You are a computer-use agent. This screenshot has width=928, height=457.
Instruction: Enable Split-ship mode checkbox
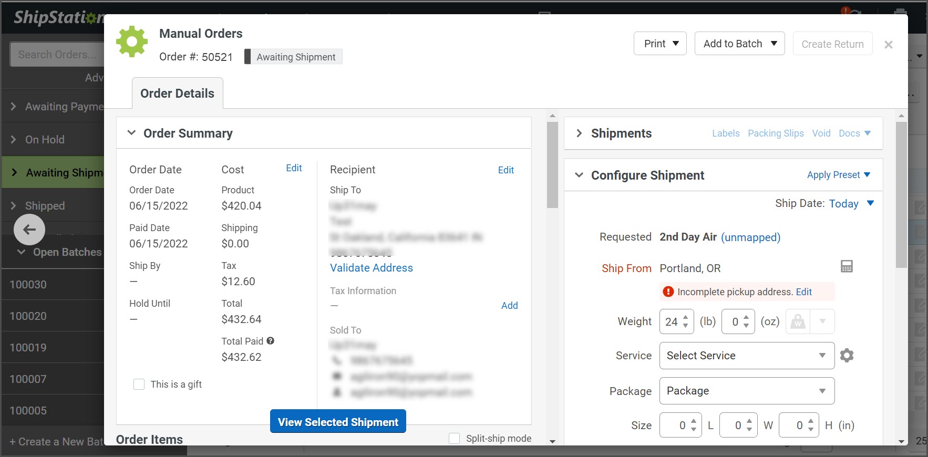pos(455,438)
